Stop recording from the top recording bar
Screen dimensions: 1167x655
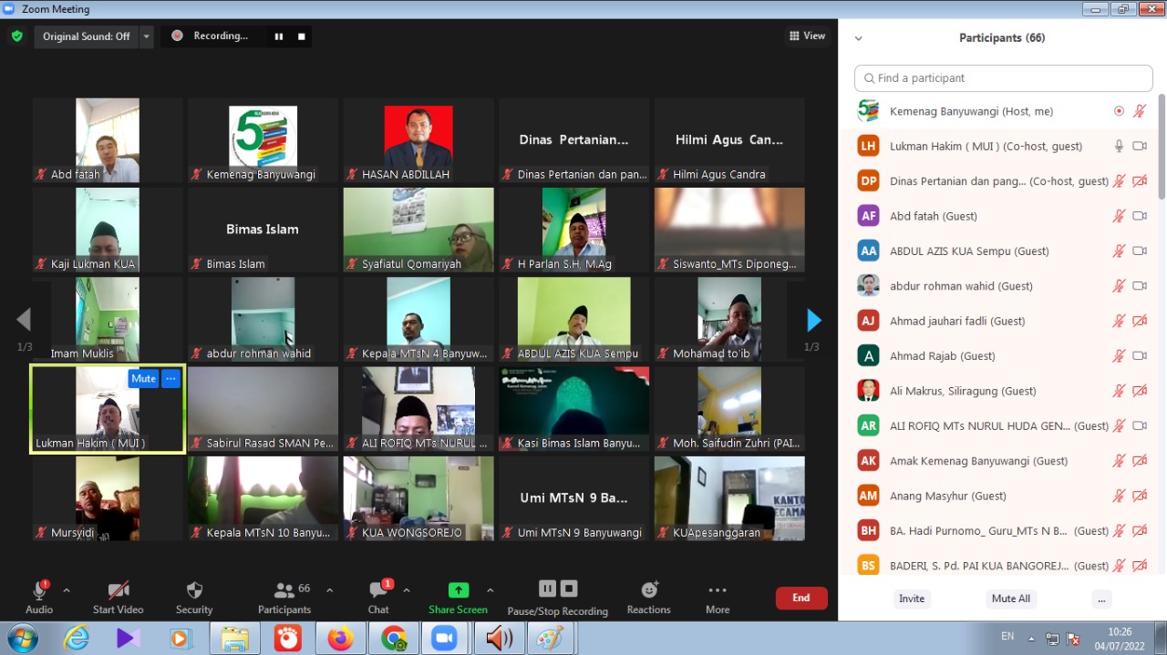pos(301,36)
